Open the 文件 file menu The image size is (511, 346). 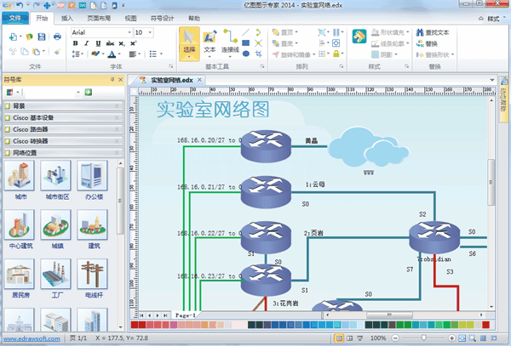tap(15, 18)
